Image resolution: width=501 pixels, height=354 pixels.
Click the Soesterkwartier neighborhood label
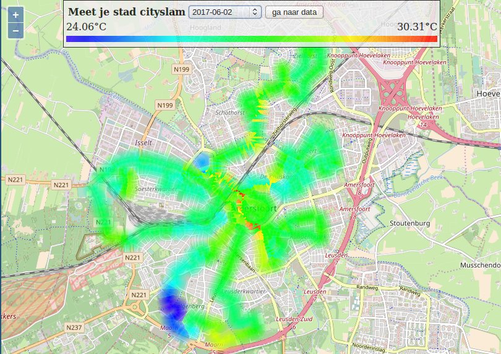tap(156, 189)
